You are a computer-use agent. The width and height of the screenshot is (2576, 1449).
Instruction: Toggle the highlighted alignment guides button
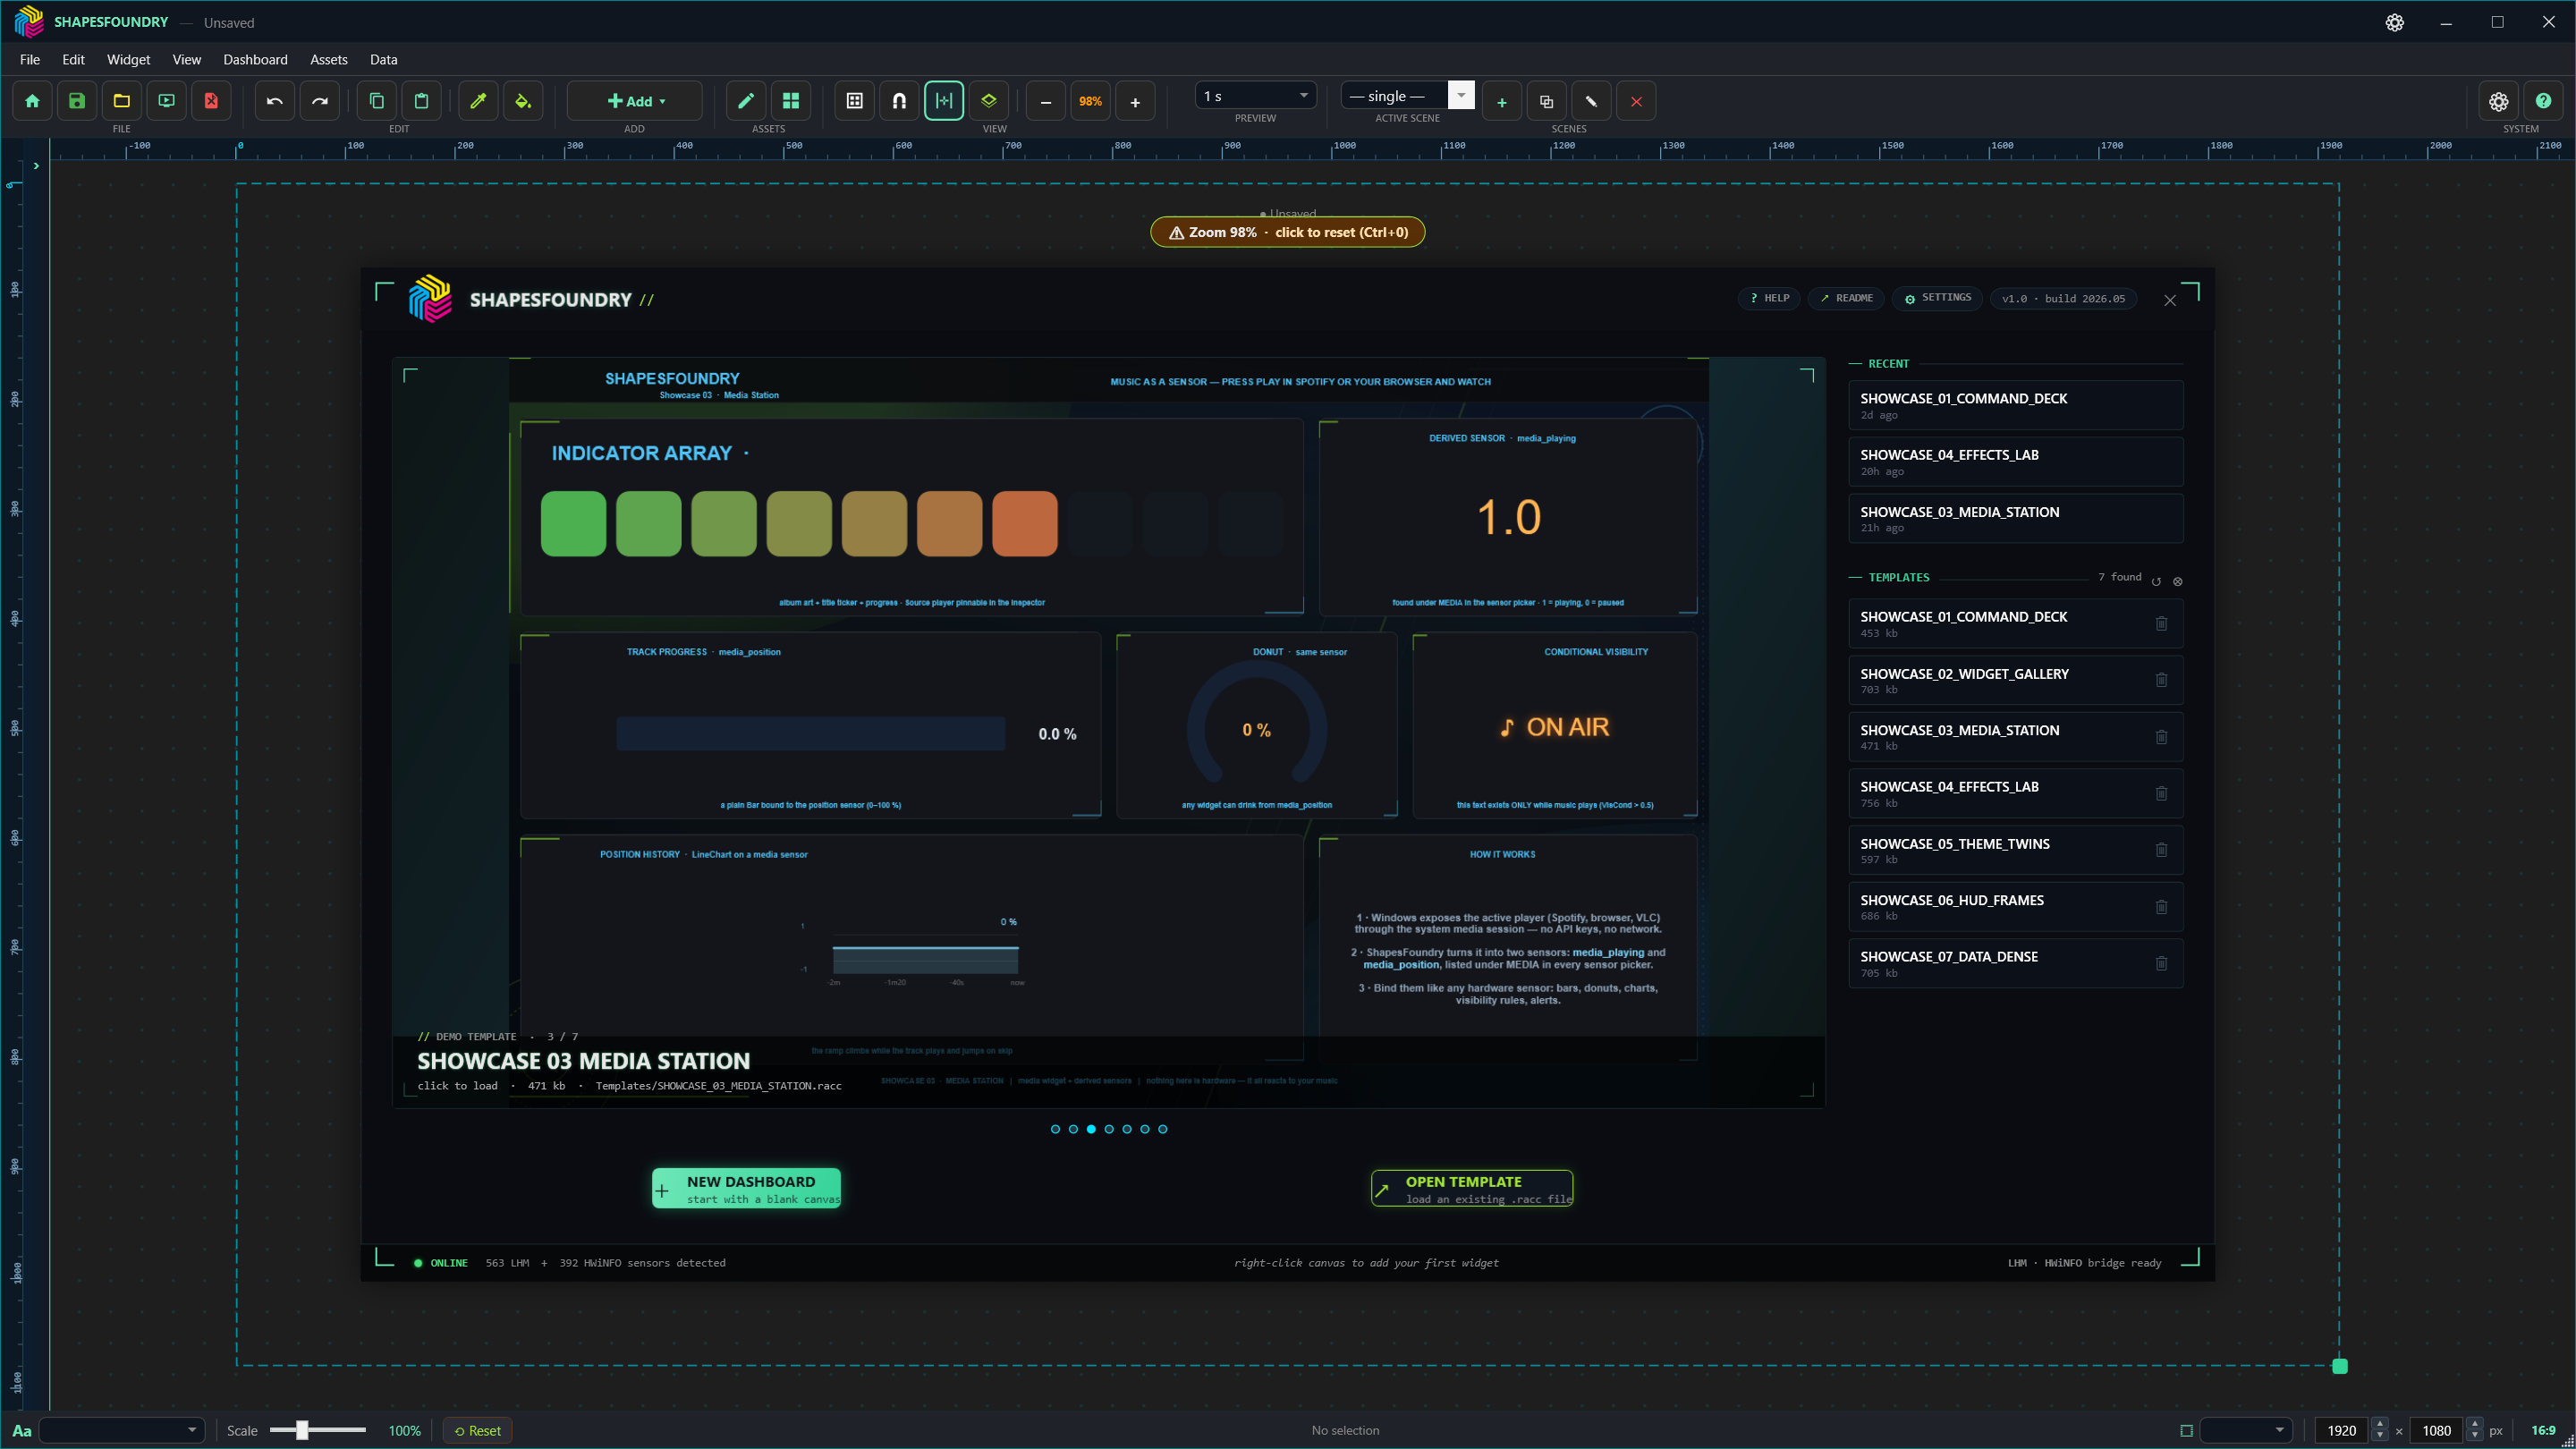tap(944, 101)
